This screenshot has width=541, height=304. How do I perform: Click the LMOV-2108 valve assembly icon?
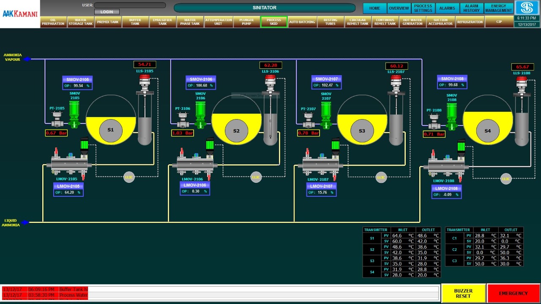(447, 165)
